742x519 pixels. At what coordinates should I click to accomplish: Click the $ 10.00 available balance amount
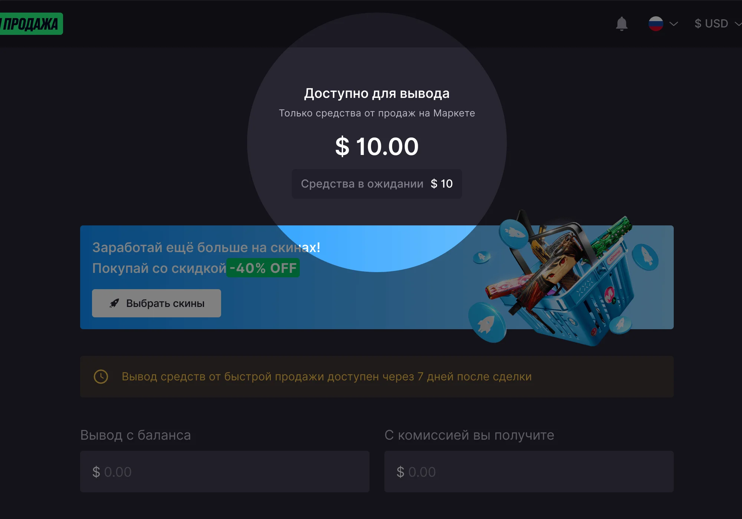377,146
